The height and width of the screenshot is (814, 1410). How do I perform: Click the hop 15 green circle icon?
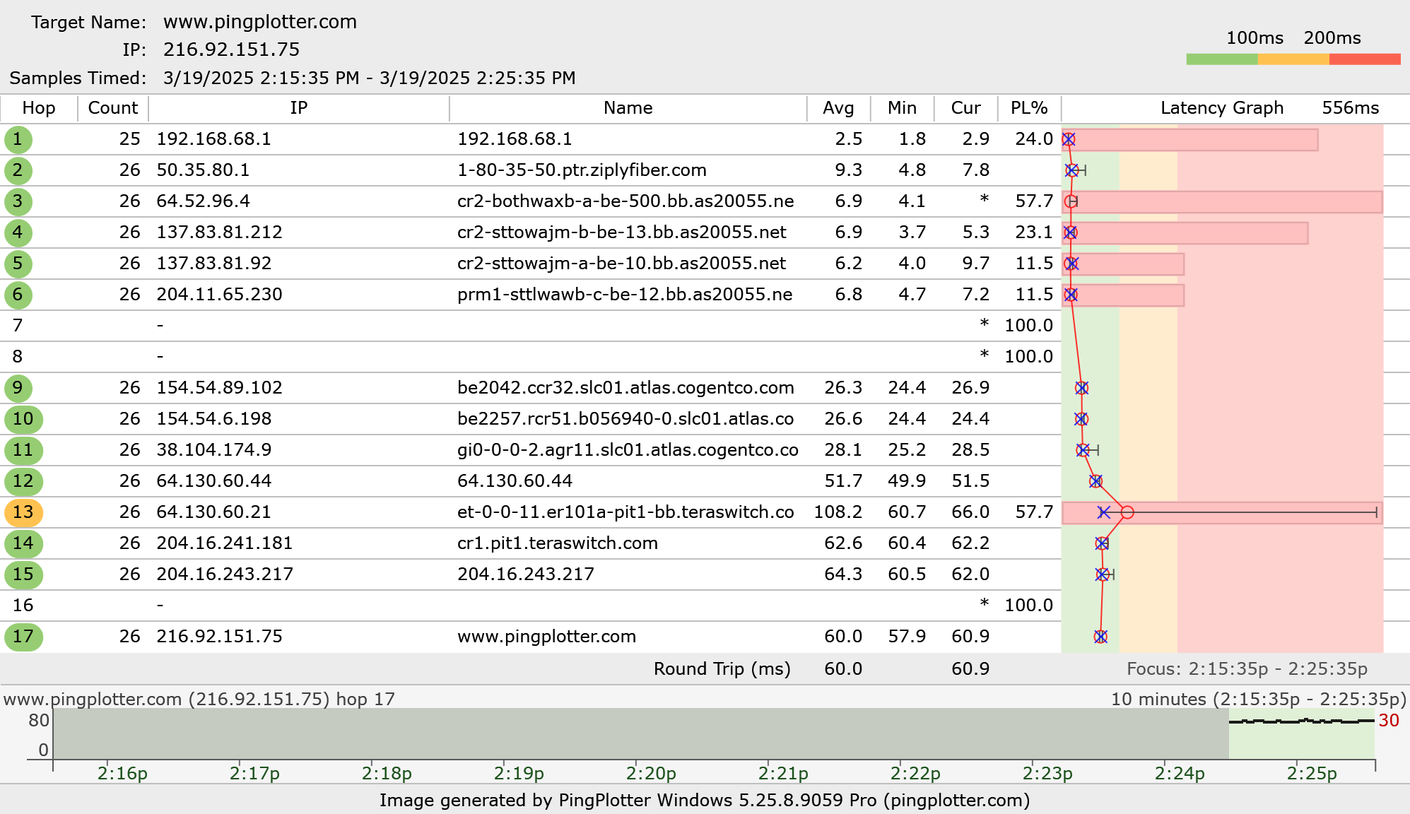tap(23, 574)
